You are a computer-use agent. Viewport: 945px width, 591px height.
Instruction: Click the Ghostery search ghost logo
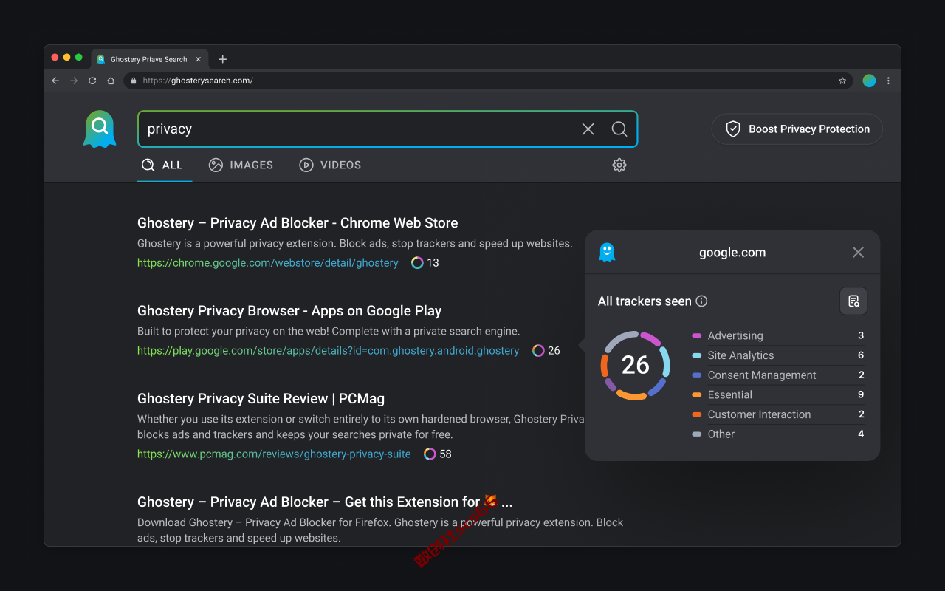(100, 129)
